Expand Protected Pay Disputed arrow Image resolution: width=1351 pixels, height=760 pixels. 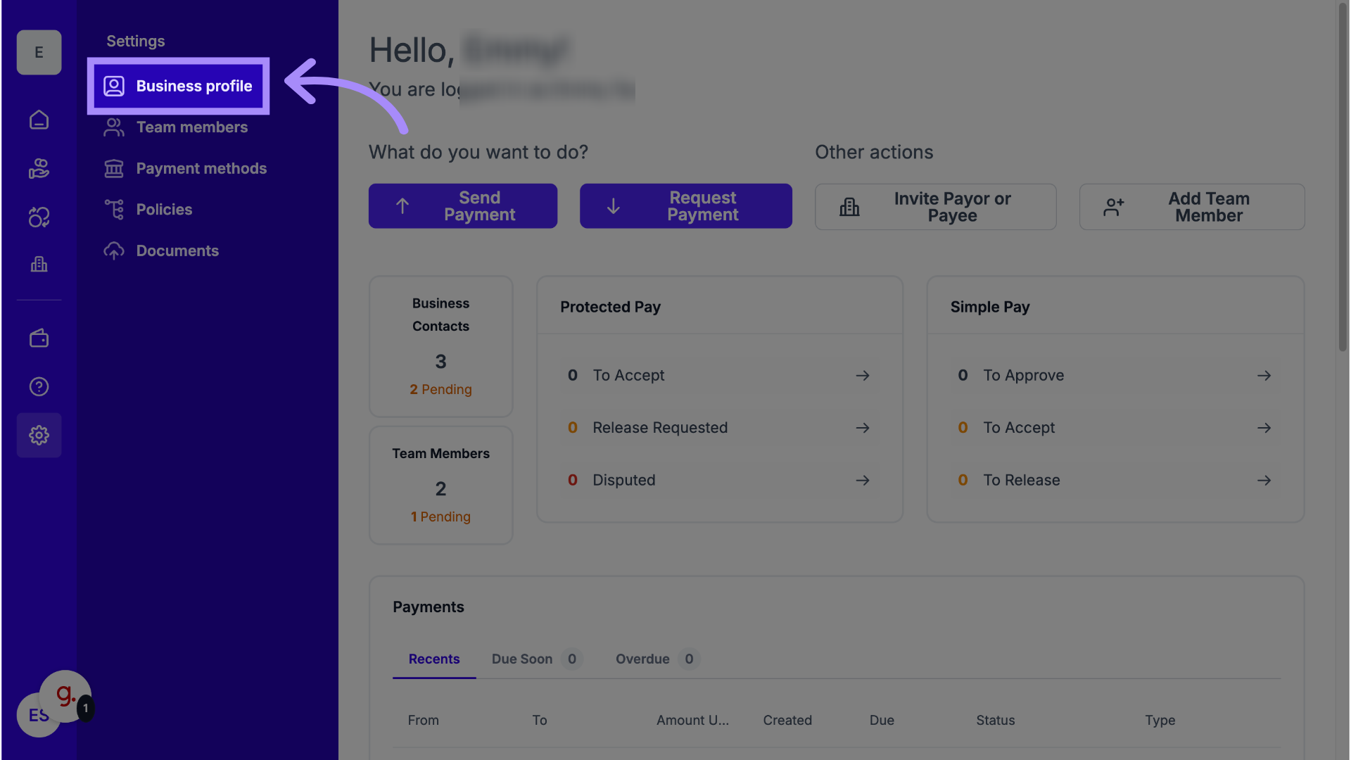(x=862, y=481)
